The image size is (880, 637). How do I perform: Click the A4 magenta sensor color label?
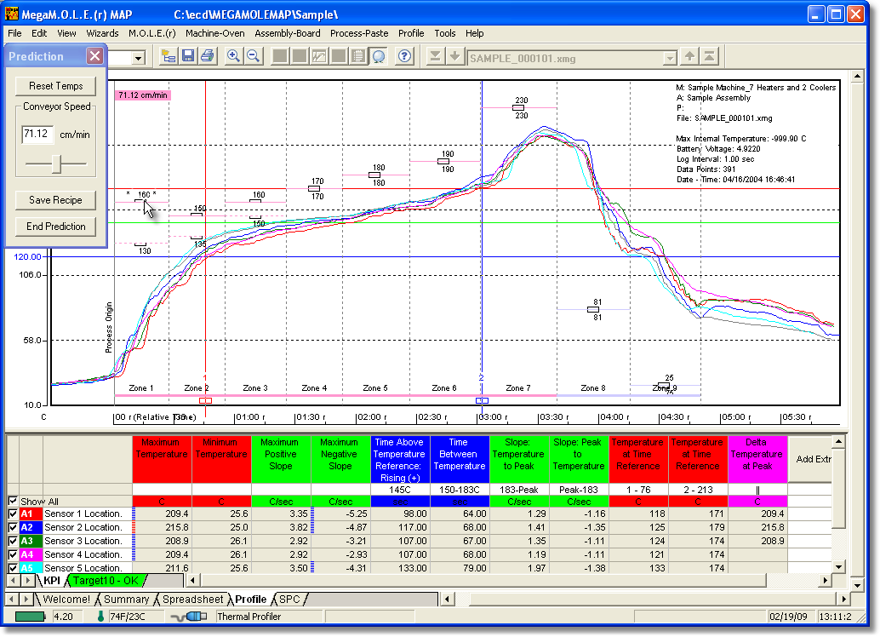pyautogui.click(x=31, y=554)
